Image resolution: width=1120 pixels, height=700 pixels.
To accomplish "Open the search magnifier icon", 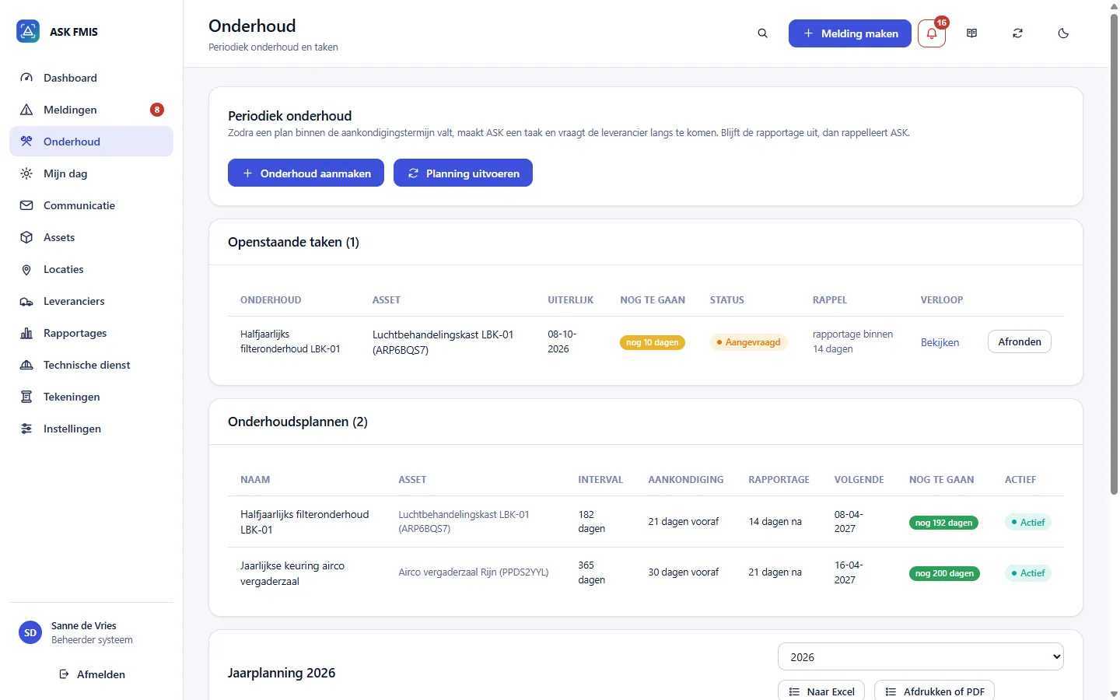I will (x=763, y=33).
